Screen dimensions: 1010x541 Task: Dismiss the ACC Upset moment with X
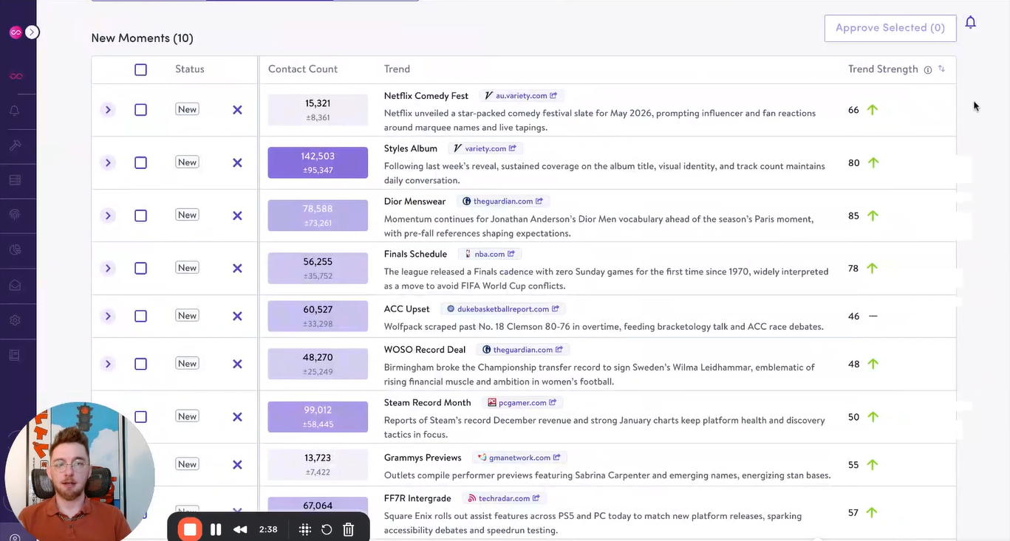pos(237,316)
